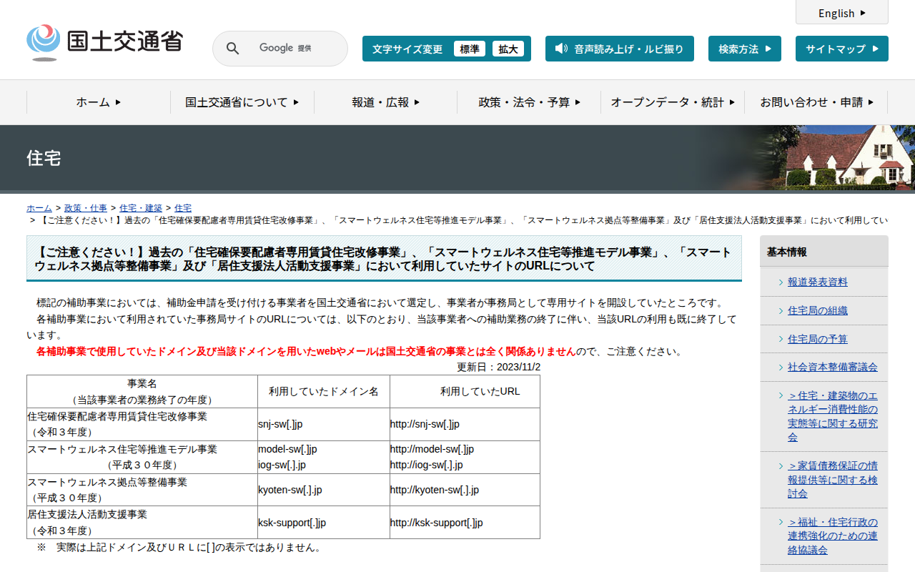Open the オープンデータ・統計 menu item
915x572 pixels.
point(672,102)
